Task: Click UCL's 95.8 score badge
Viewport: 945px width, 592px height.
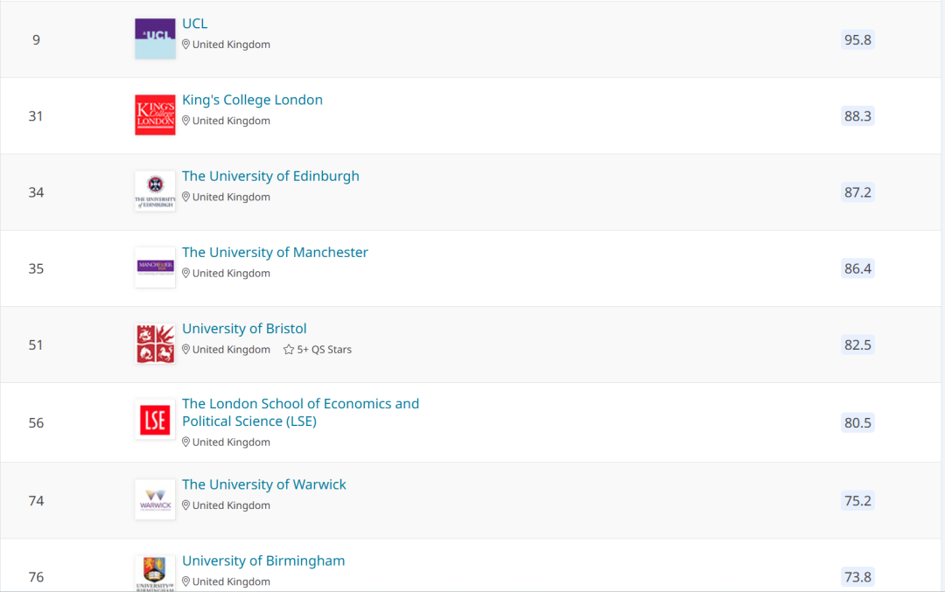Action: pyautogui.click(x=857, y=40)
